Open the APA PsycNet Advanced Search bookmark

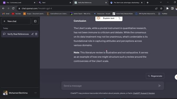coord(145,14)
